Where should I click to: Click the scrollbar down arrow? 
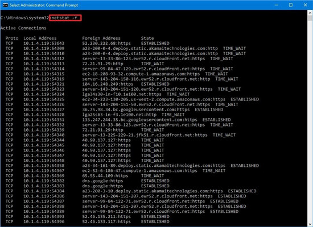point(310,224)
